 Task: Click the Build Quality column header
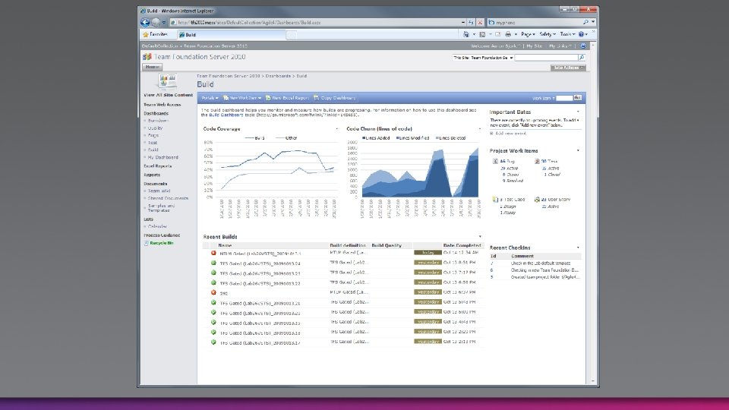[x=387, y=245]
